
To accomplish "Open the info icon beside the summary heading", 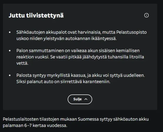I will pyautogui.click(x=147, y=15).
